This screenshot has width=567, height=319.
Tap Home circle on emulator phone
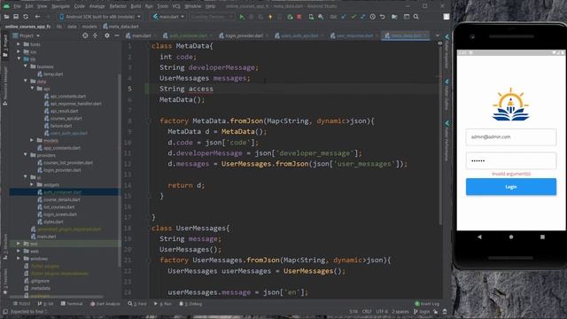point(511,237)
